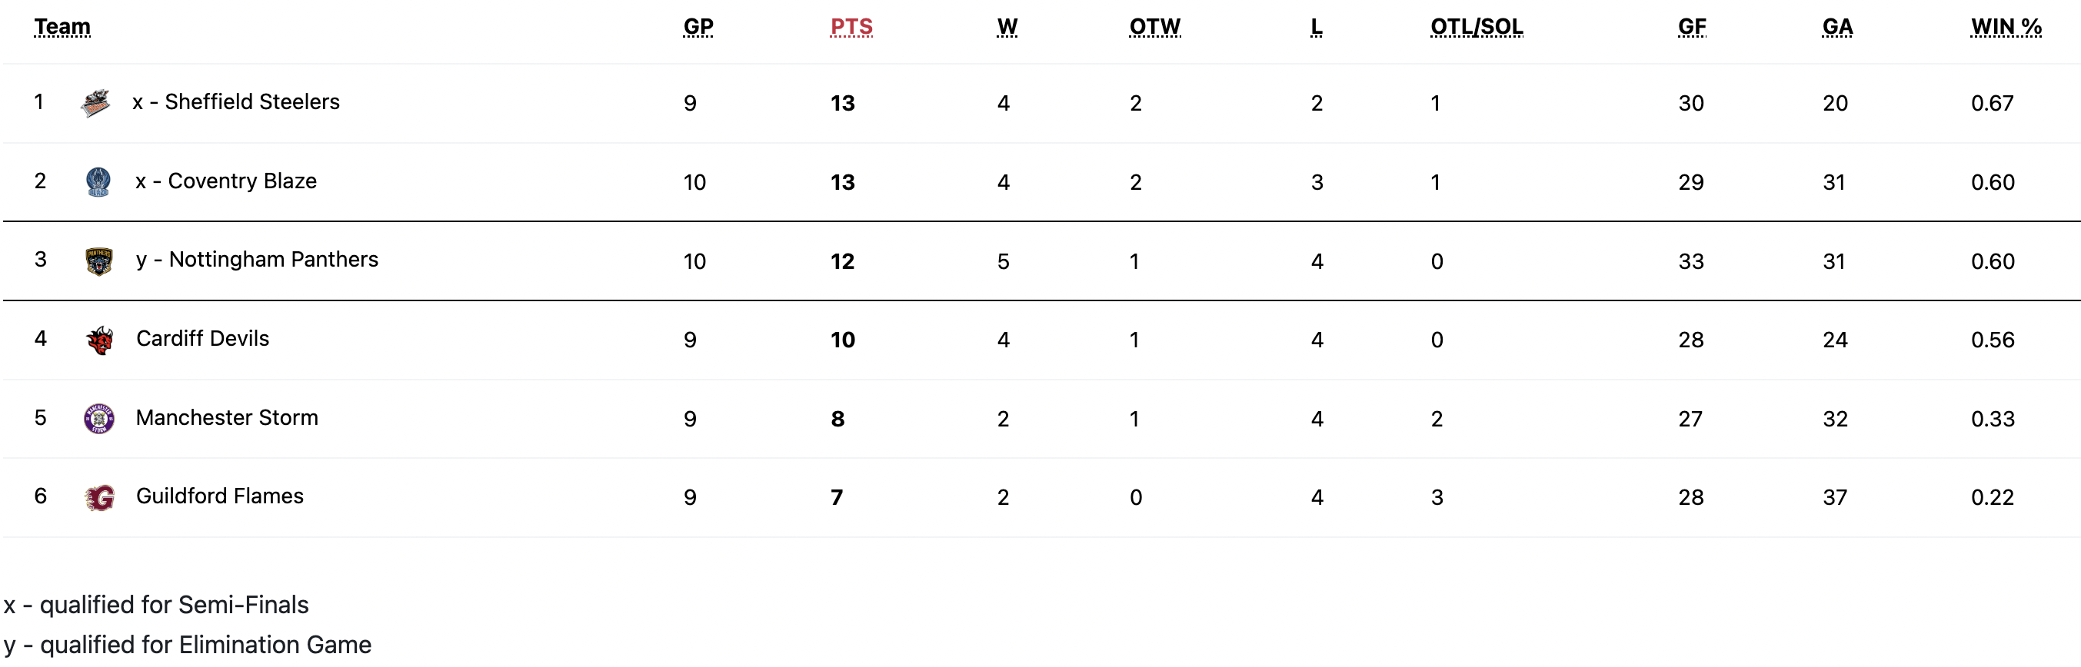The height and width of the screenshot is (667, 2081).
Task: Click the Team column header
Action: tap(62, 27)
